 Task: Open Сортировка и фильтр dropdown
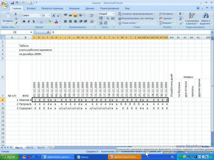click(x=192, y=18)
